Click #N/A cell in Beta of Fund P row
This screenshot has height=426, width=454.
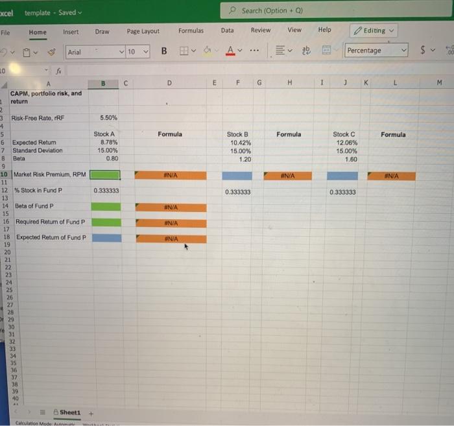[171, 207]
